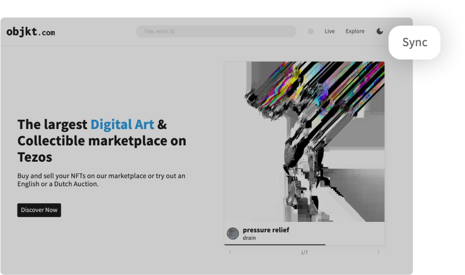Go to the previous featured artwork
The image size is (465, 275).
[230, 252]
